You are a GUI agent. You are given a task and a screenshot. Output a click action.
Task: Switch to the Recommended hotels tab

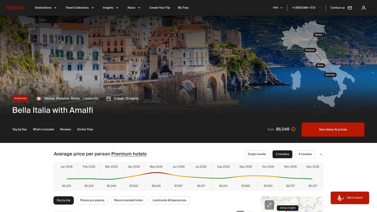tap(128, 200)
